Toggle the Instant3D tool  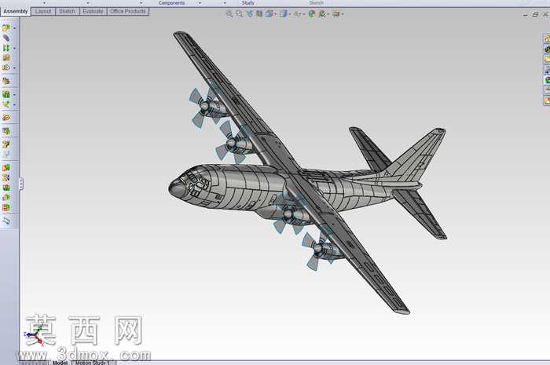click(x=6, y=221)
